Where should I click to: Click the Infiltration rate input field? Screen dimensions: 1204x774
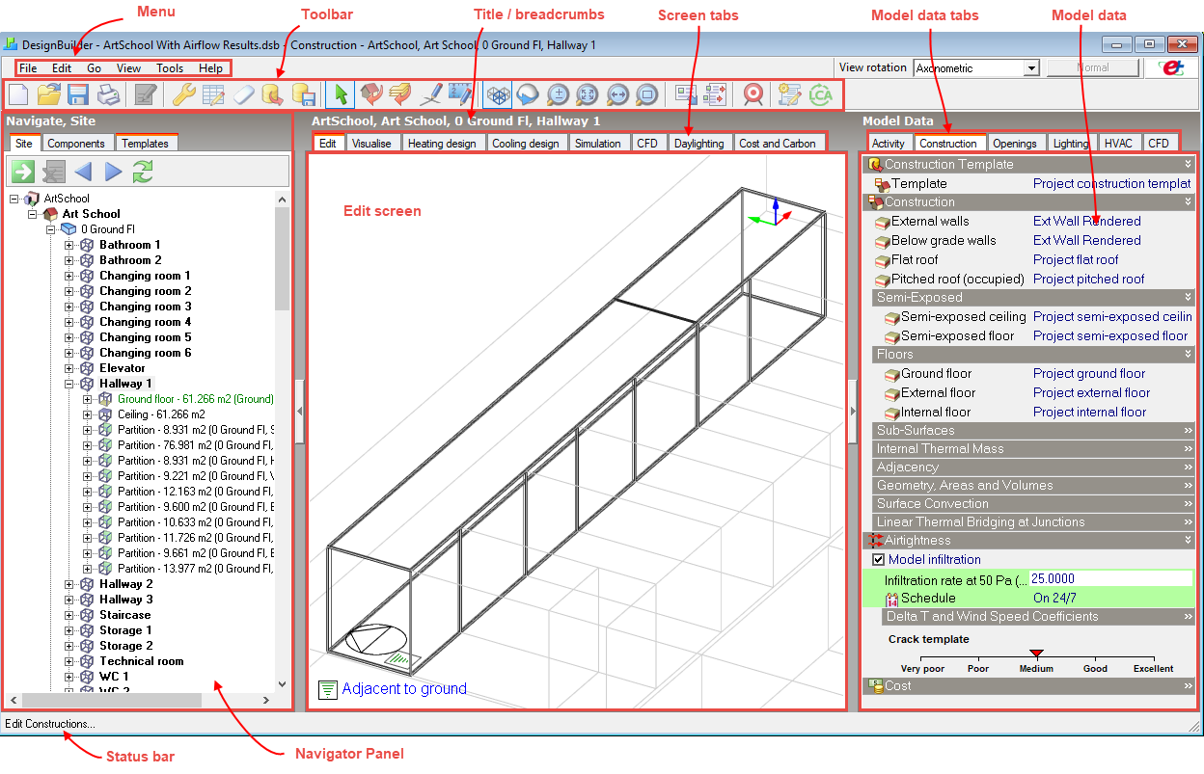(x=1109, y=579)
